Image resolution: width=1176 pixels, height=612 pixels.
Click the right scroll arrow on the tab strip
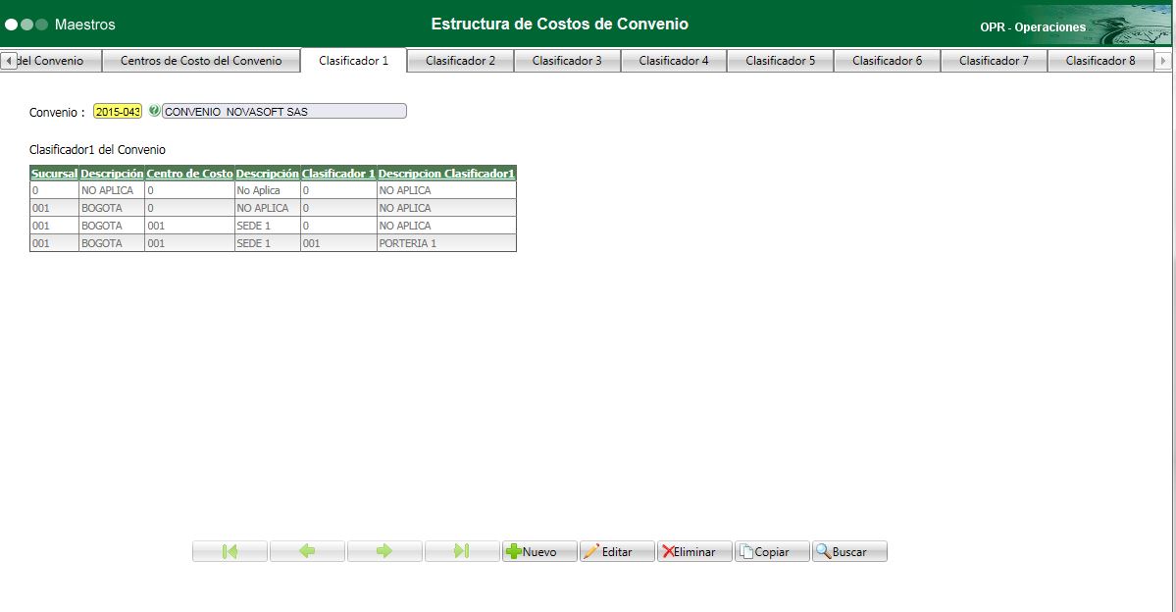point(1163,60)
